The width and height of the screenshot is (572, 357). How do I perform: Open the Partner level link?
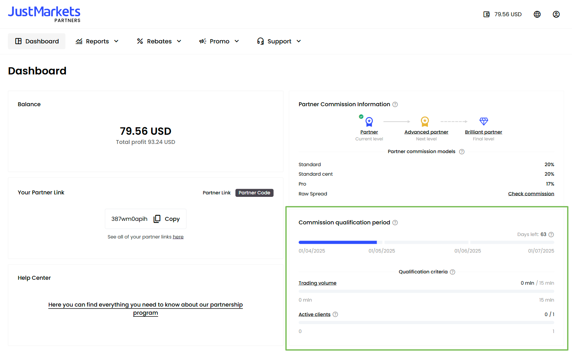[369, 132]
